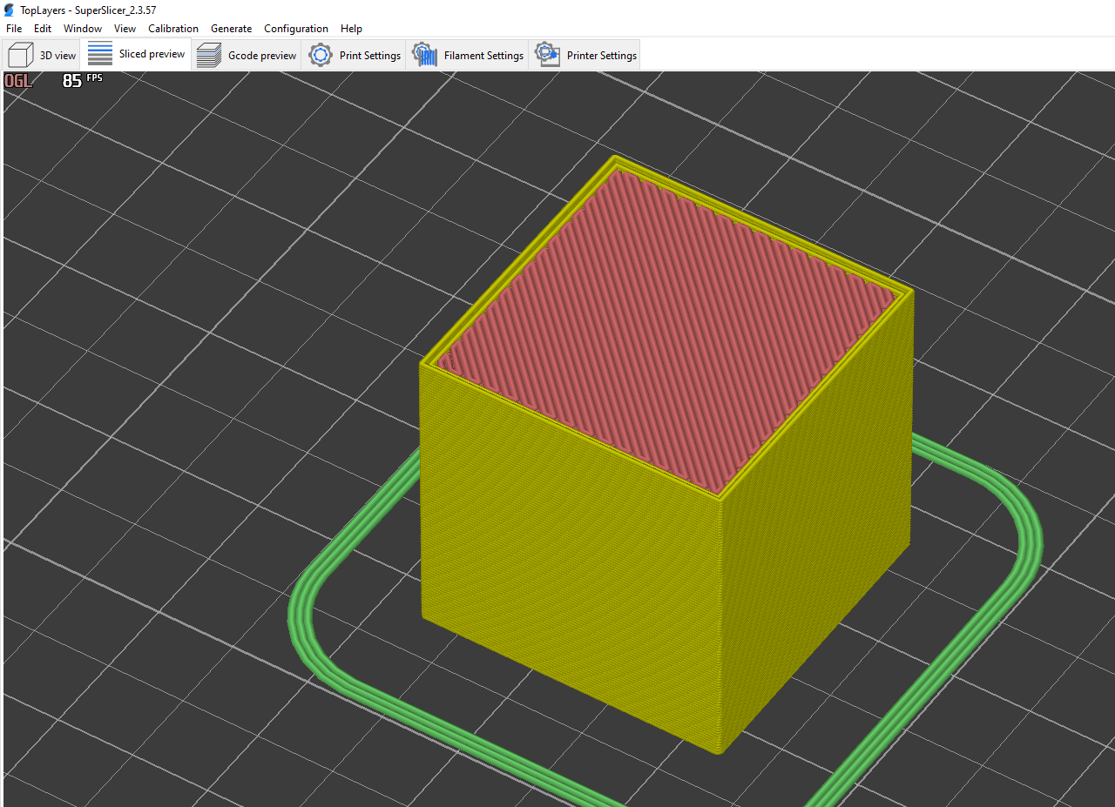
Task: Click the red top solid infill surface
Action: click(x=666, y=331)
